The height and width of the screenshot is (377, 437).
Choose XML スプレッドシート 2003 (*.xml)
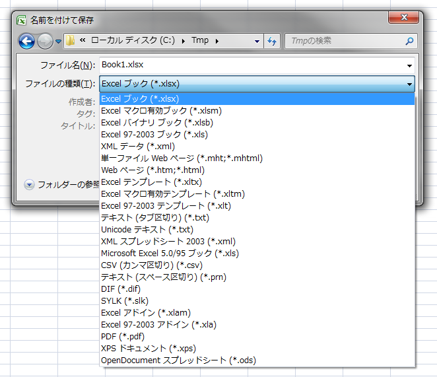257,242
